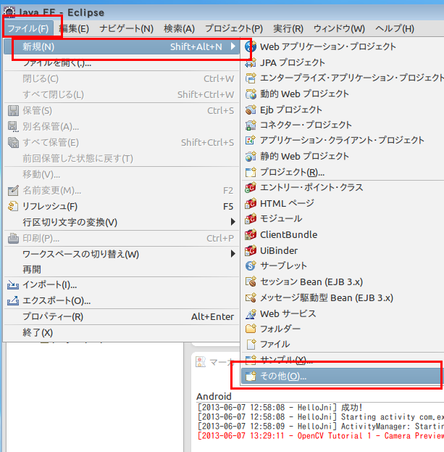Click the コネクター・プロジェクト icon
Viewport: 444px width, 452px height.
[251, 125]
